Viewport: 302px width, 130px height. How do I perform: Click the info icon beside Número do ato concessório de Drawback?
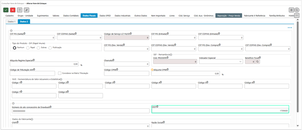[51, 107]
